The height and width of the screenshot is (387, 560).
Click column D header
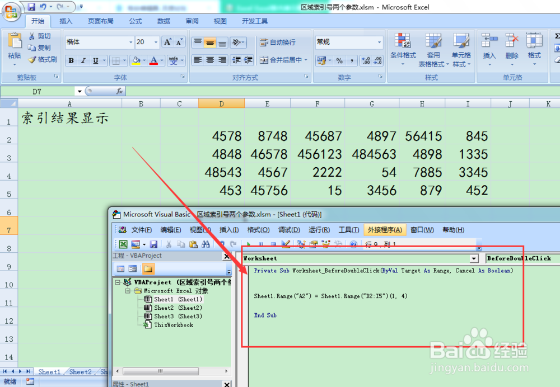click(x=221, y=104)
